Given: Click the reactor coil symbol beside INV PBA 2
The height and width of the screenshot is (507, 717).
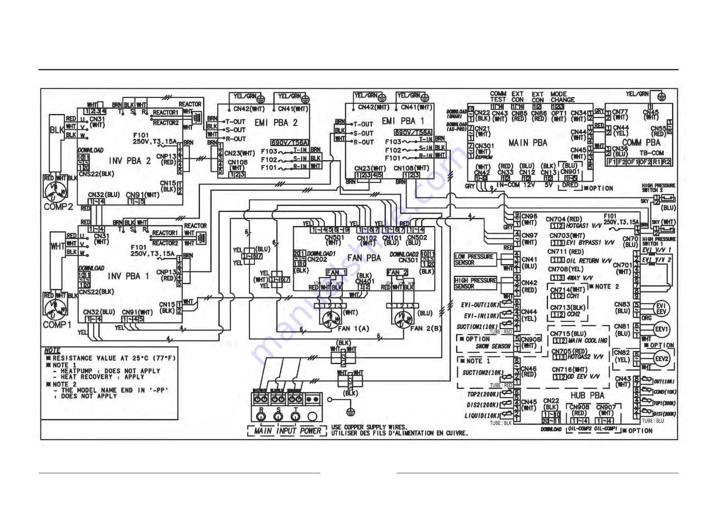Looking at the screenshot, I should click(x=197, y=118).
